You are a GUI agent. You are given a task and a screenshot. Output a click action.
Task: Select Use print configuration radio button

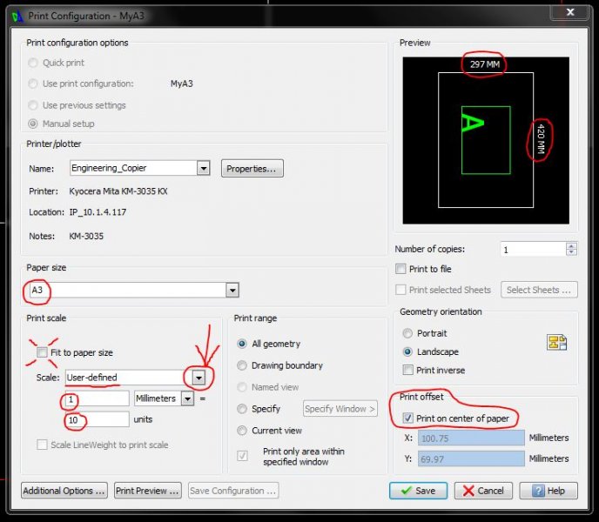click(33, 84)
